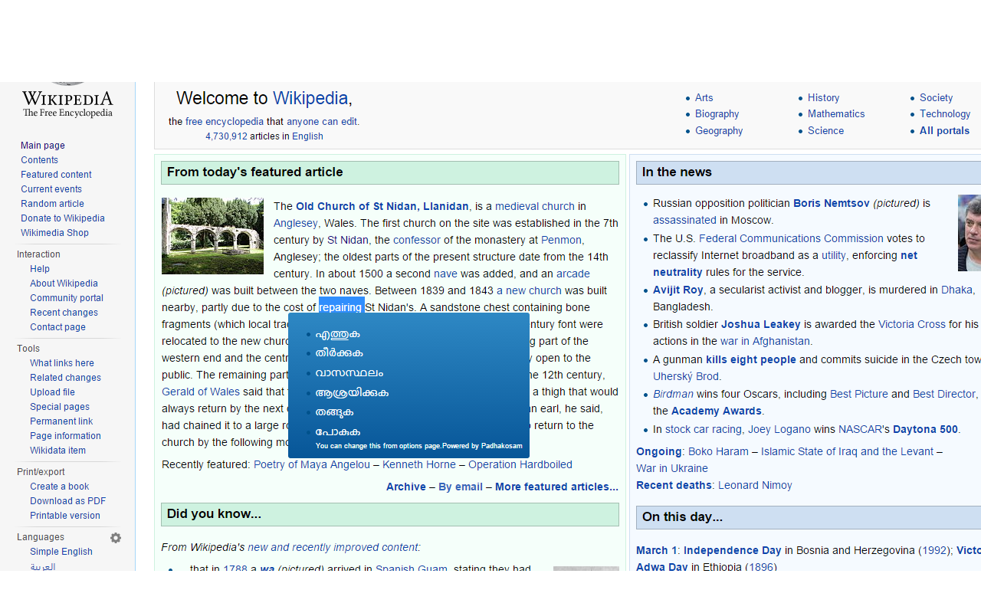Open the Geography portal
Viewport: 981px width, 613px height.
(x=719, y=131)
